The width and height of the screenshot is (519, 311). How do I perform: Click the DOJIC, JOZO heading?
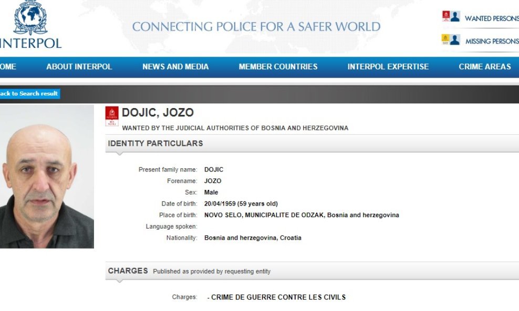click(158, 112)
